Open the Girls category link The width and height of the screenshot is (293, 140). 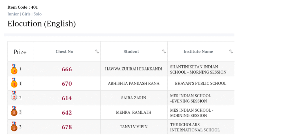[x=26, y=14]
